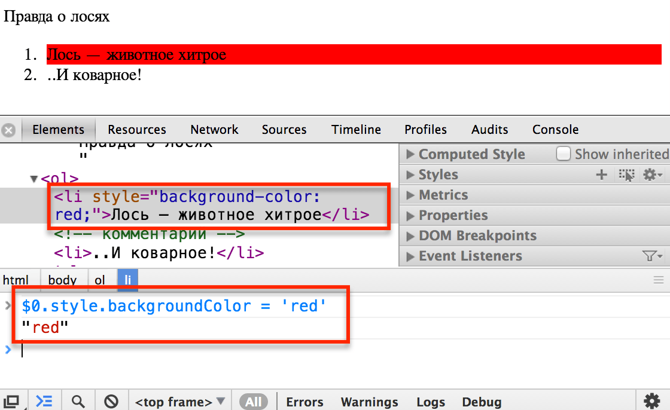670x410 pixels.
Task: Click the dock/undock DevTools icon
Action: pos(12,401)
